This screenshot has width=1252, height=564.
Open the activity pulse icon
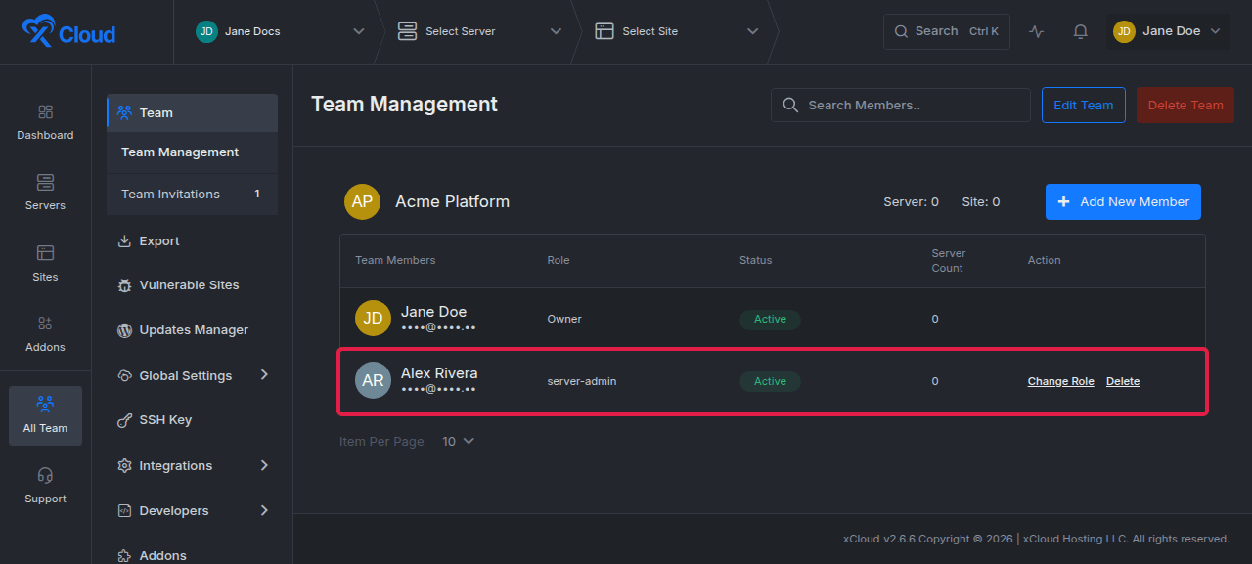[x=1037, y=31]
